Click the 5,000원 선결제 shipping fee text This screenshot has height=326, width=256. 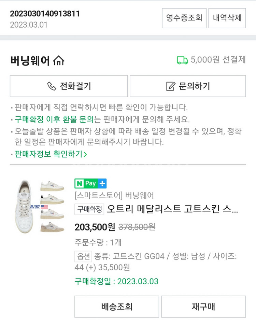coord(218,60)
